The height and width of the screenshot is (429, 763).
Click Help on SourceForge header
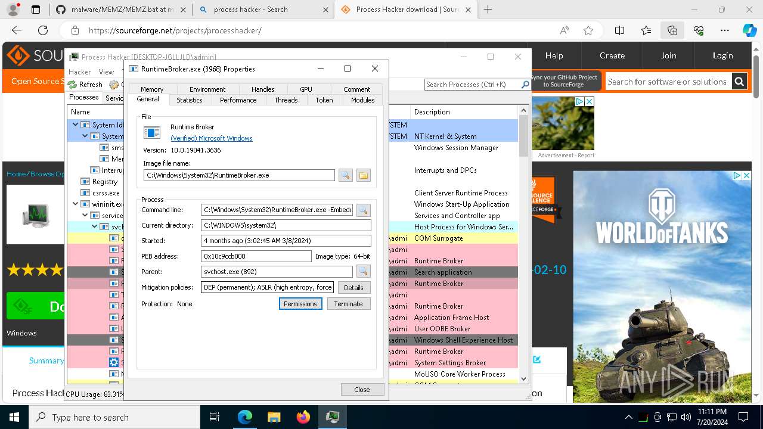554,55
